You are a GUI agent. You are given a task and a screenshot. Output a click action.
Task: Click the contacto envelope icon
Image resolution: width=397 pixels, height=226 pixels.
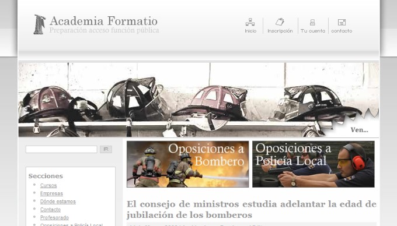pos(342,23)
